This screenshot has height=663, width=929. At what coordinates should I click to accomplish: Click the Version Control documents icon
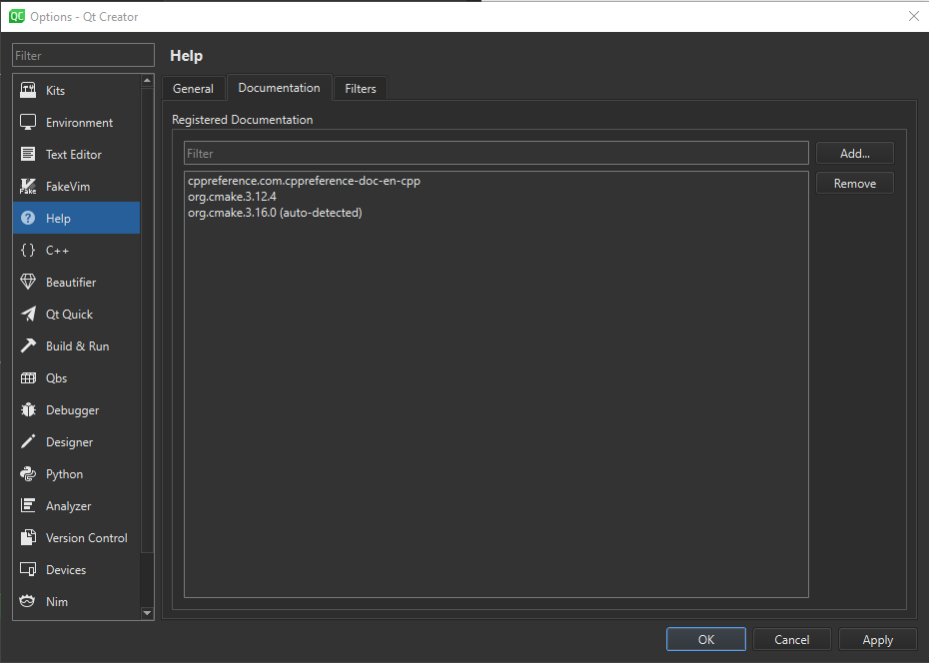tap(28, 537)
